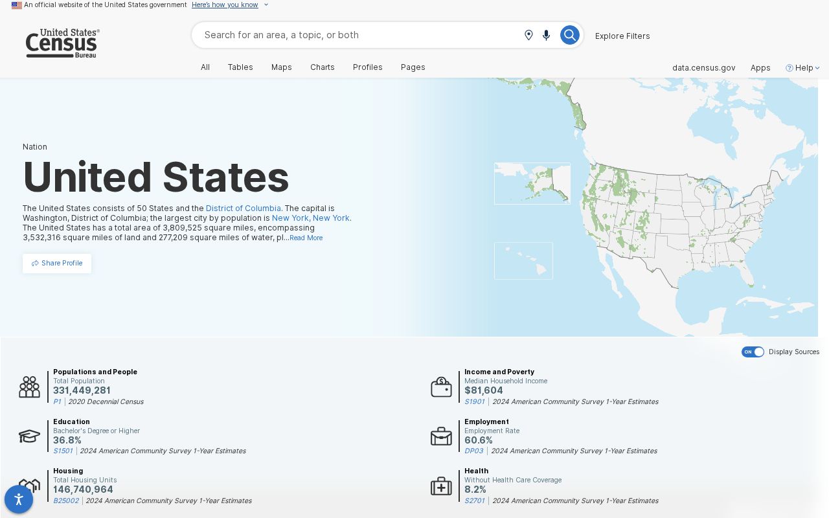
Task: Open the Charts tab
Action: click(x=323, y=67)
